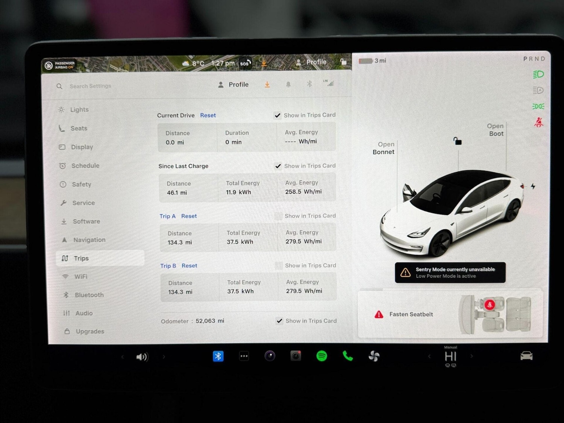This screenshot has width=564, height=423.
Task: Tap the car status icon at bottom right
Action: (x=526, y=356)
